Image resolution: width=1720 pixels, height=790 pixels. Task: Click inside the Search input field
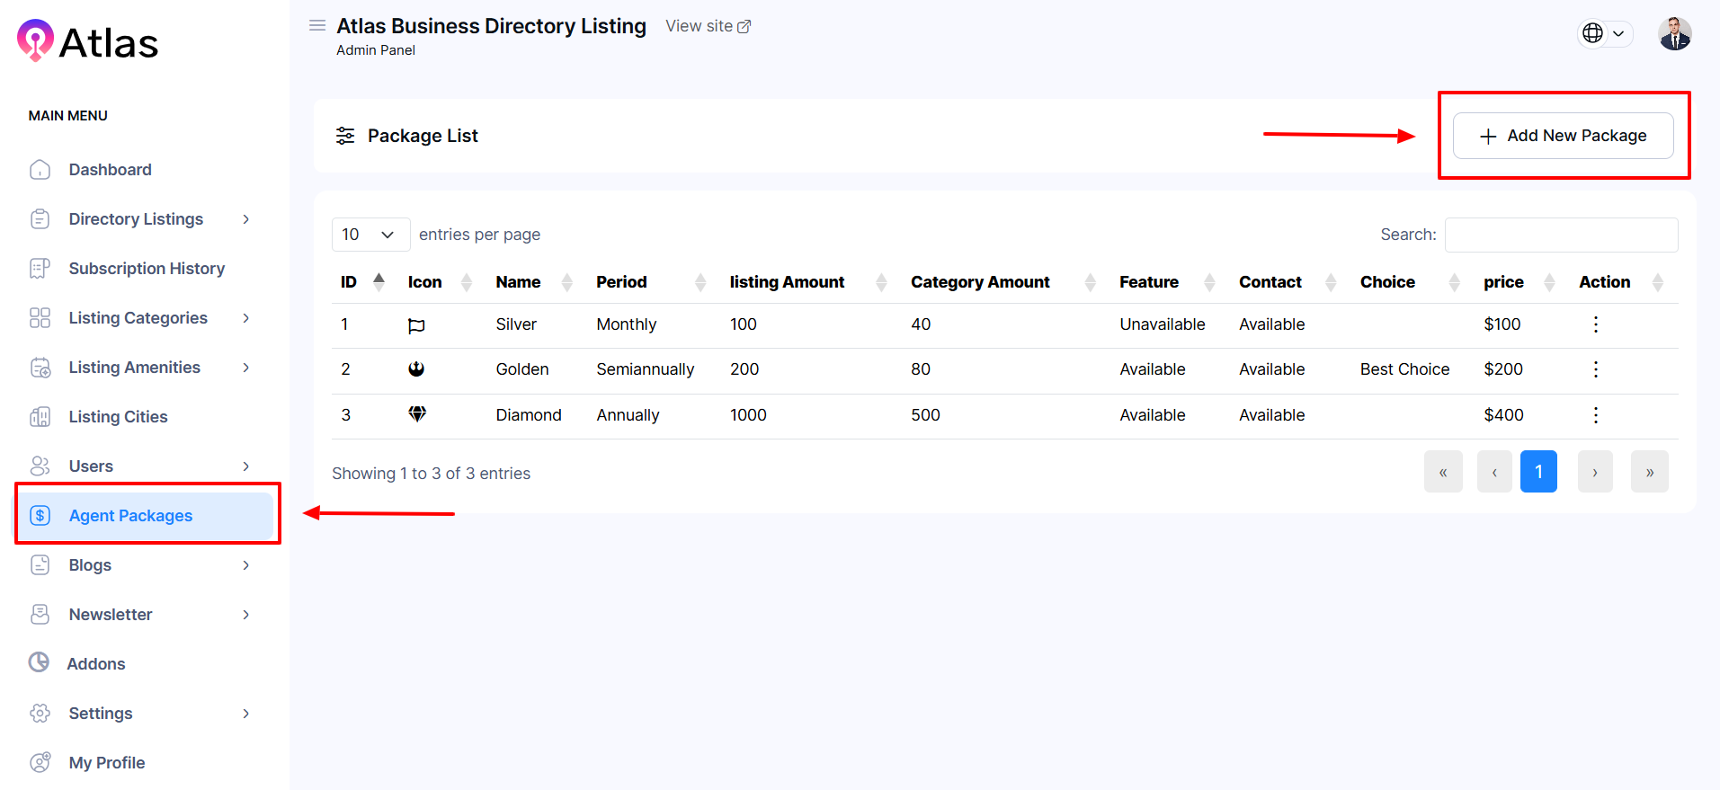pos(1560,235)
